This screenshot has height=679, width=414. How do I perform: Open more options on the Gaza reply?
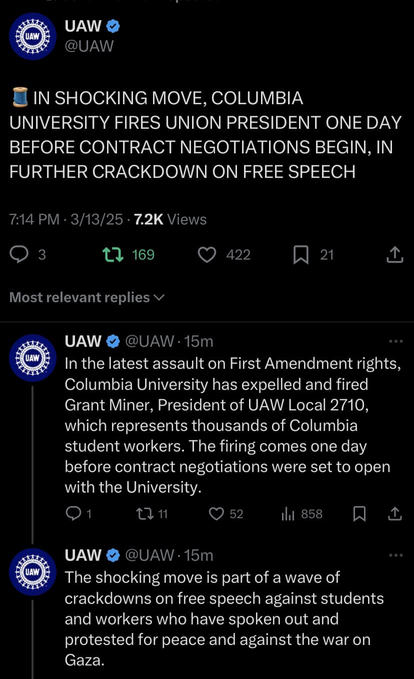coord(395,555)
